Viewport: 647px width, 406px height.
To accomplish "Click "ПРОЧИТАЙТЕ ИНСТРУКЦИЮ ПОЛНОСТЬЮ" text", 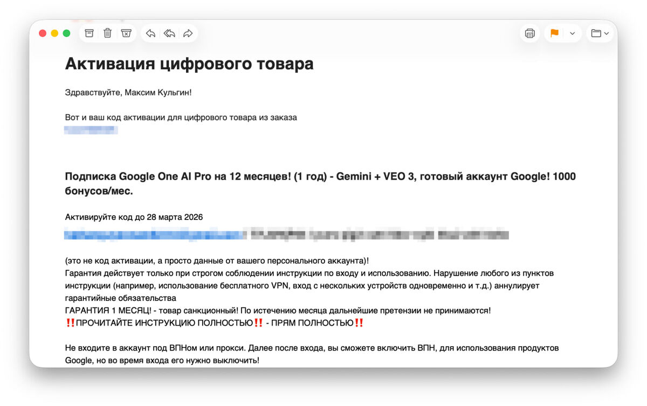I will tap(164, 323).
